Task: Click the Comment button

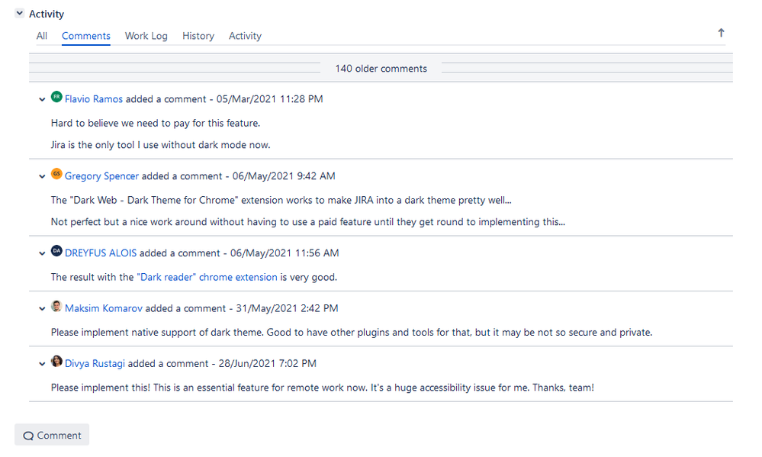Action: pyautogui.click(x=51, y=435)
